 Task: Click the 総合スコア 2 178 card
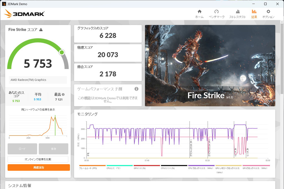coord(108,72)
